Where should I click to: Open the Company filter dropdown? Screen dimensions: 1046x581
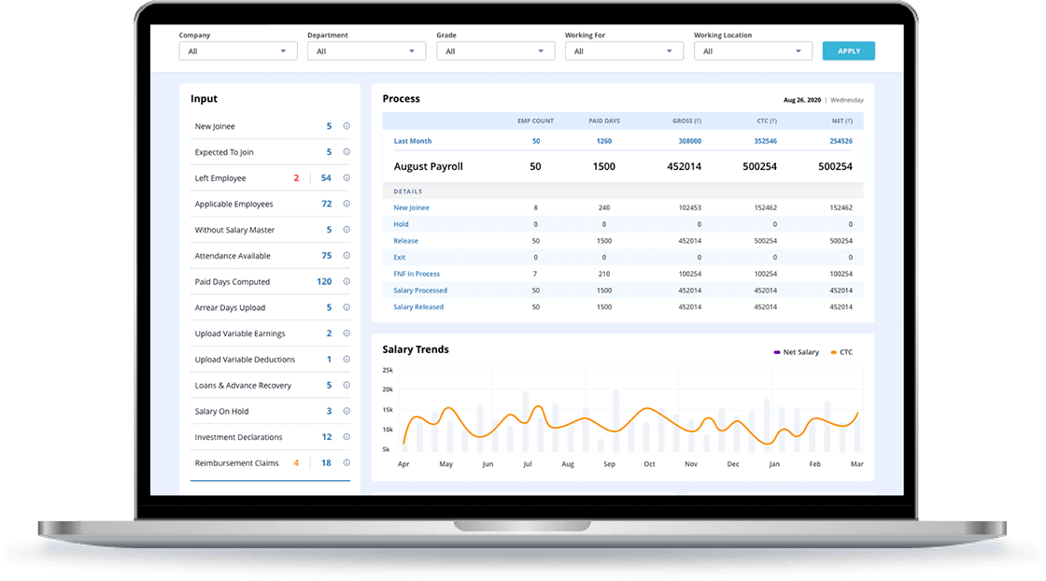click(238, 50)
